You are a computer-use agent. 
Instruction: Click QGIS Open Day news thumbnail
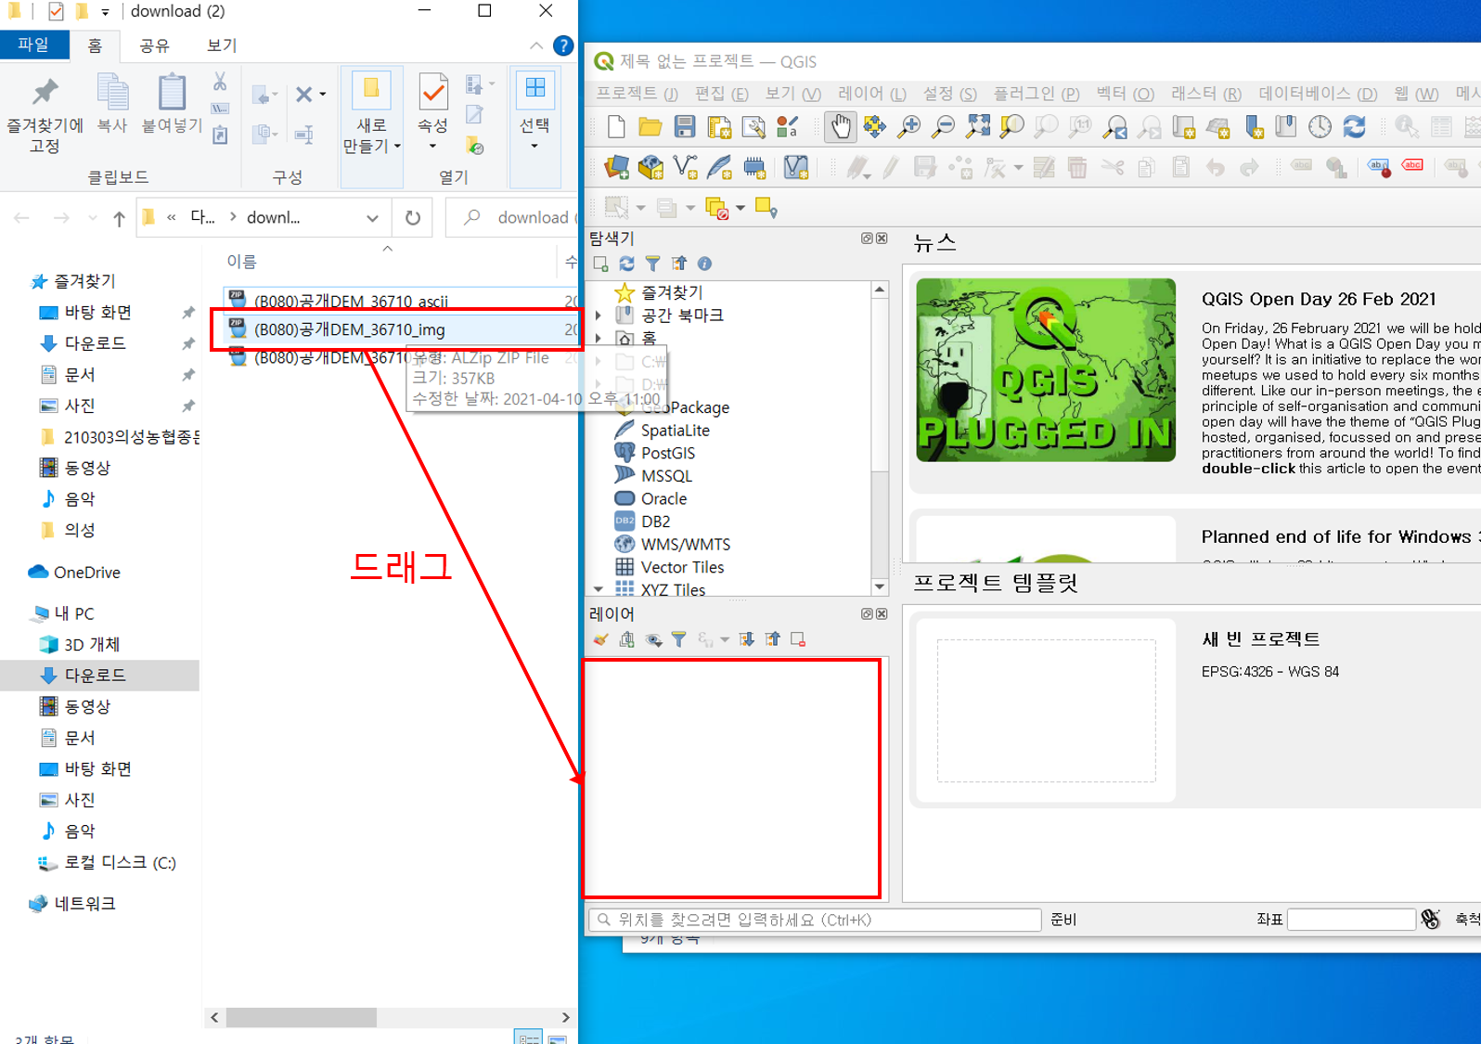pyautogui.click(x=1046, y=370)
